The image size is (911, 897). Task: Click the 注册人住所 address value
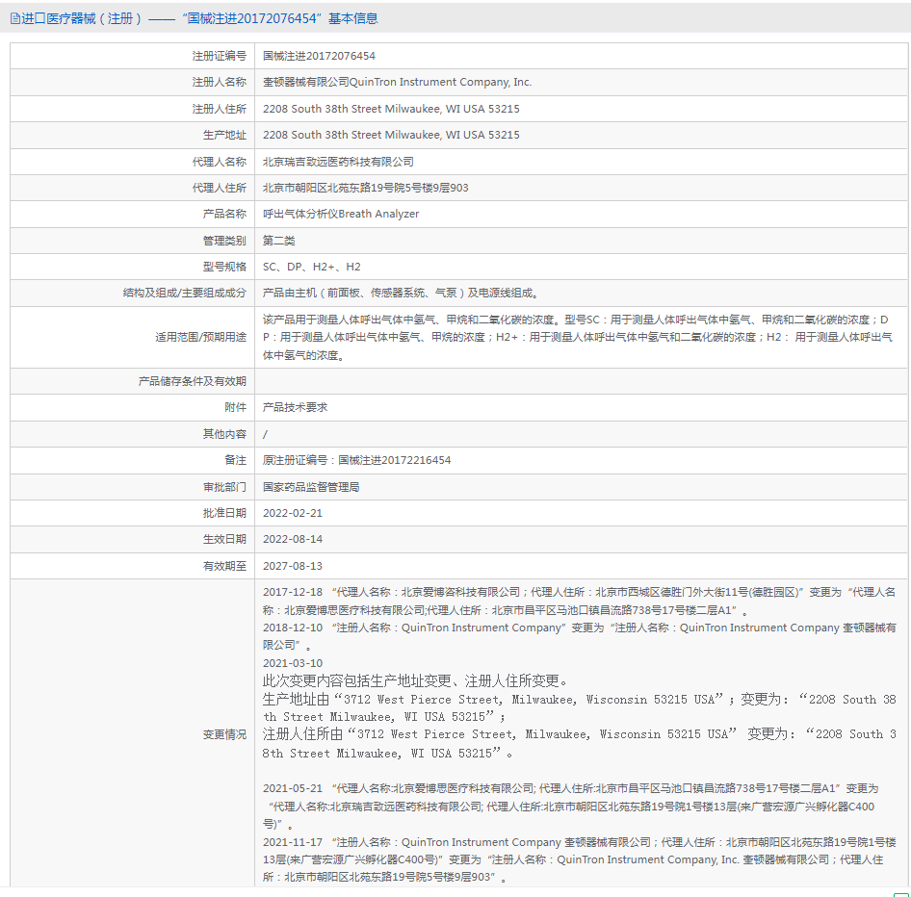tap(391, 110)
